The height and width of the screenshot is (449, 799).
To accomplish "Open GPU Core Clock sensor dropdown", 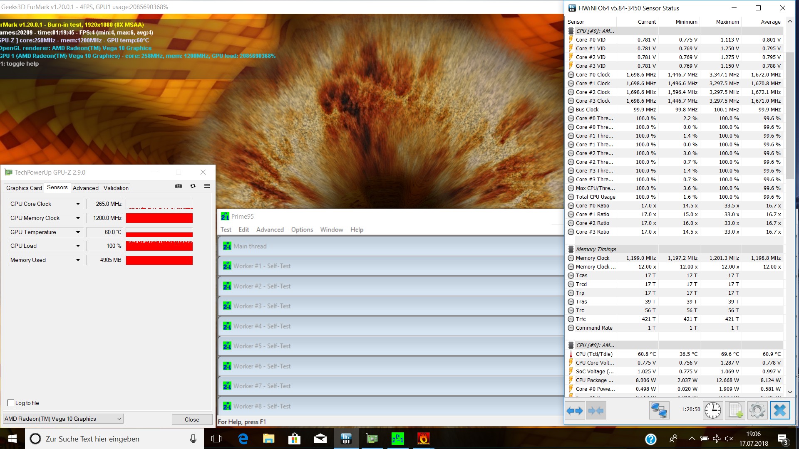I will pos(78,204).
